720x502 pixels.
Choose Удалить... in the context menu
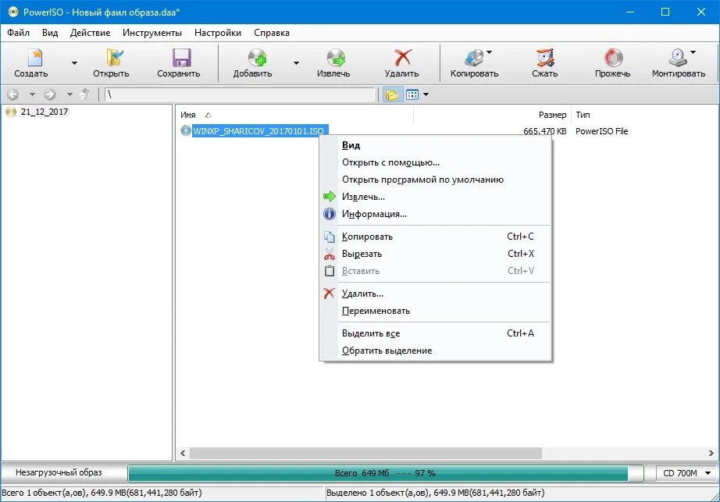435,294
